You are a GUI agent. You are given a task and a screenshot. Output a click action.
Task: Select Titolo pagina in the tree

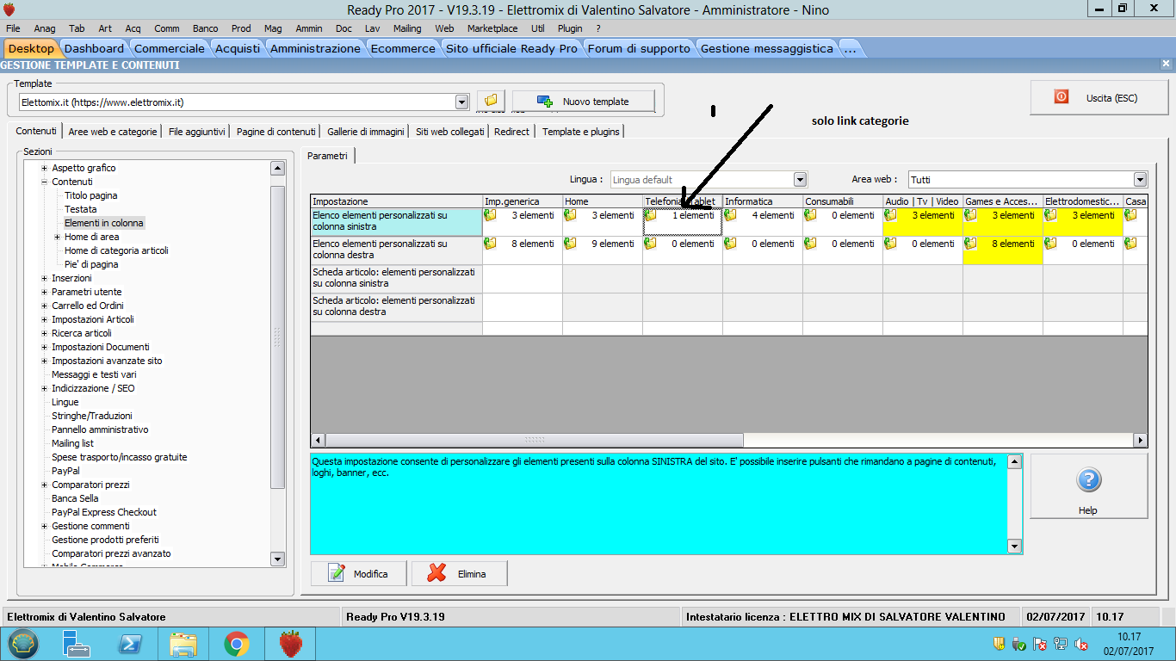coord(91,195)
